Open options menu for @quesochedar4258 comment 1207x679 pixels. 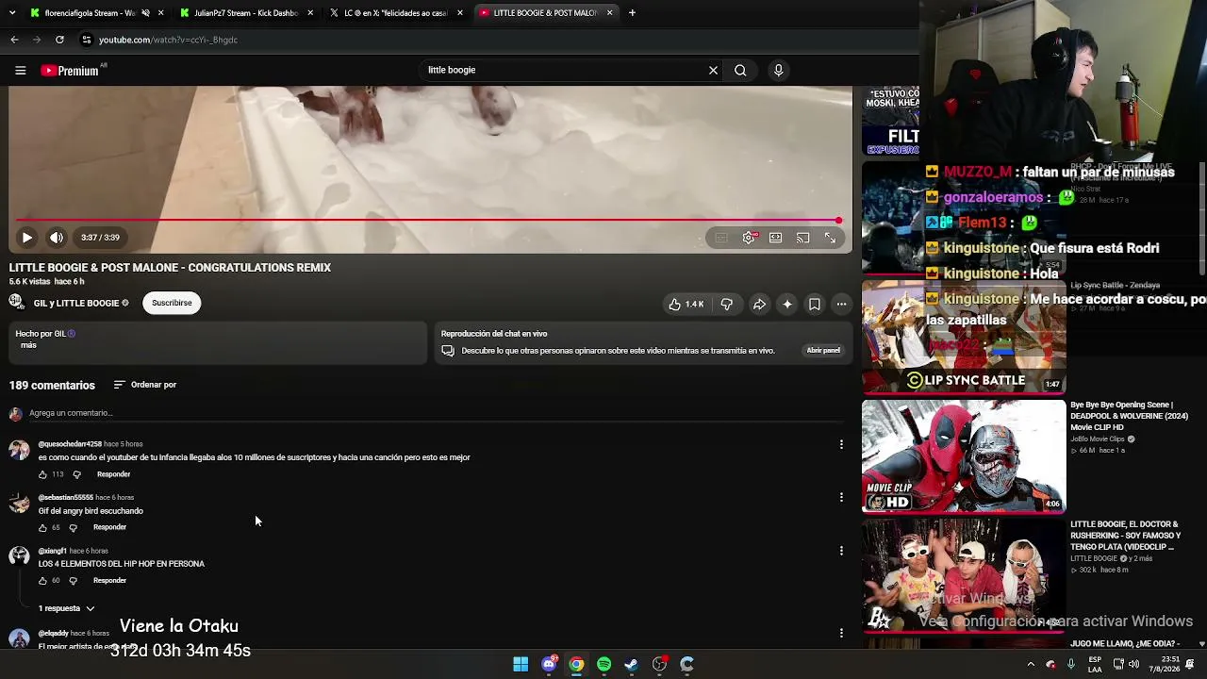tap(841, 444)
